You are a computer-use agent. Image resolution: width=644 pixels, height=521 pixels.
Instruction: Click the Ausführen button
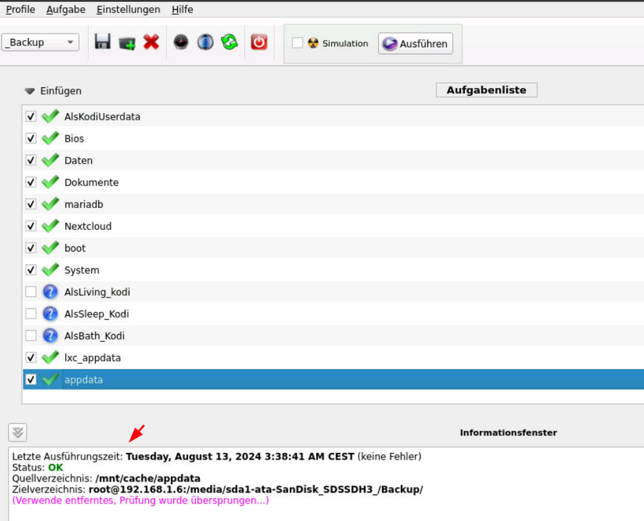coord(415,44)
